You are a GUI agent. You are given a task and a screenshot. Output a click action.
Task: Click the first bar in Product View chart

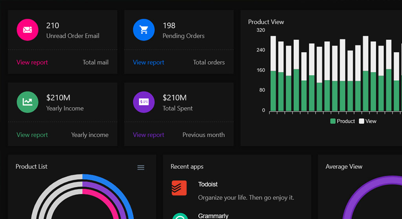coord(273,73)
